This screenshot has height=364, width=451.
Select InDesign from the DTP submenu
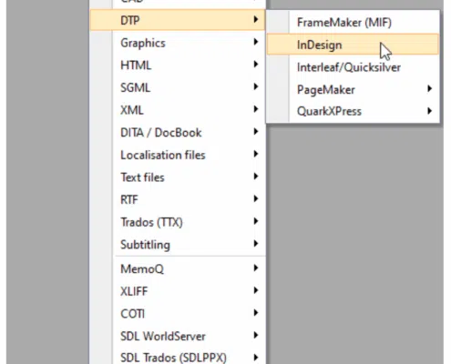click(x=353, y=45)
